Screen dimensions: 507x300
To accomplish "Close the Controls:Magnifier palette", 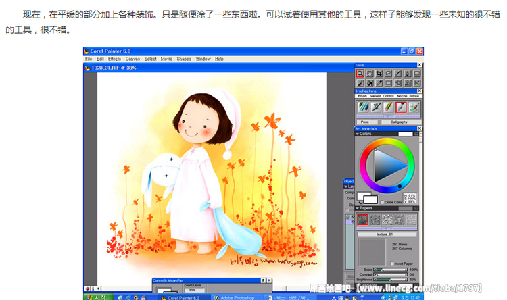I will click(269, 280).
